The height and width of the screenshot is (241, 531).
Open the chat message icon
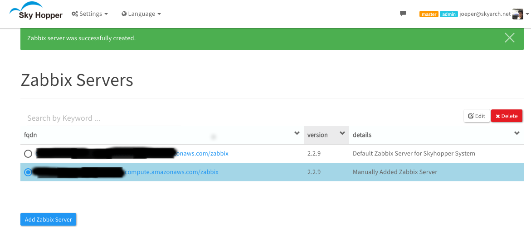coord(403,14)
